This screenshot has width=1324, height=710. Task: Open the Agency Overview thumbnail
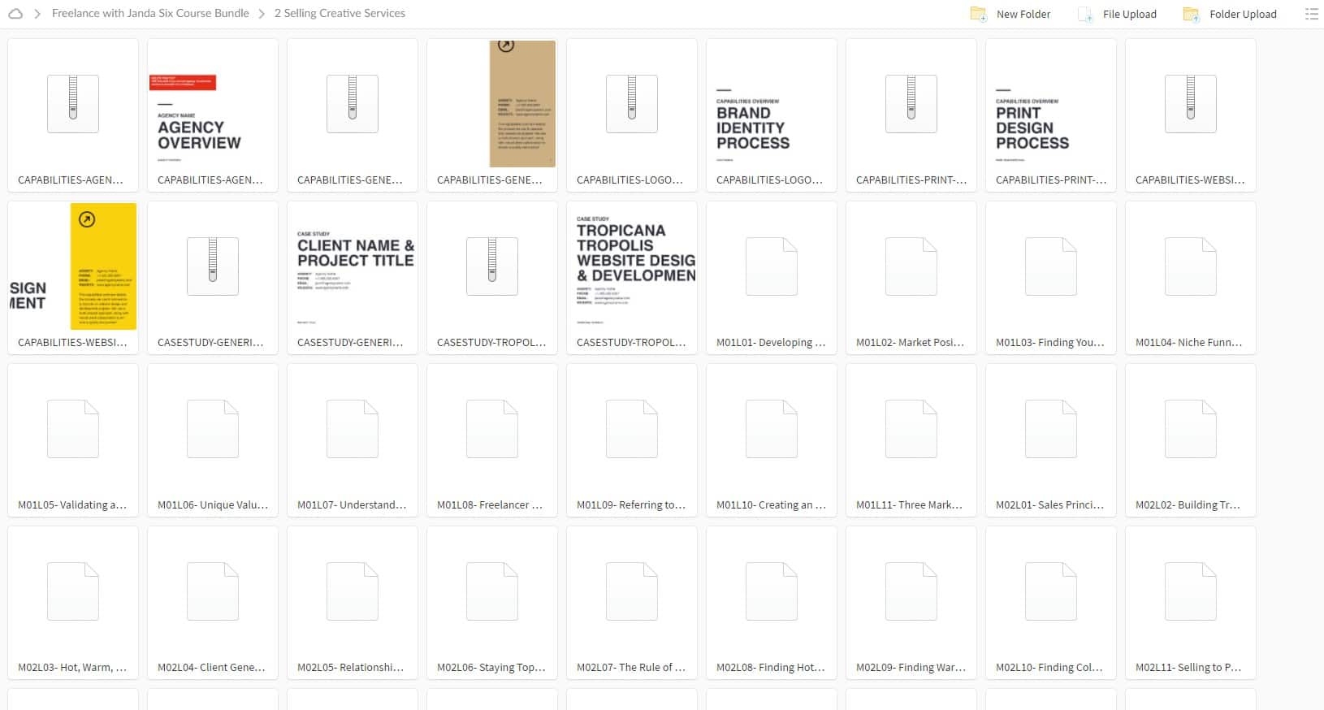point(213,104)
